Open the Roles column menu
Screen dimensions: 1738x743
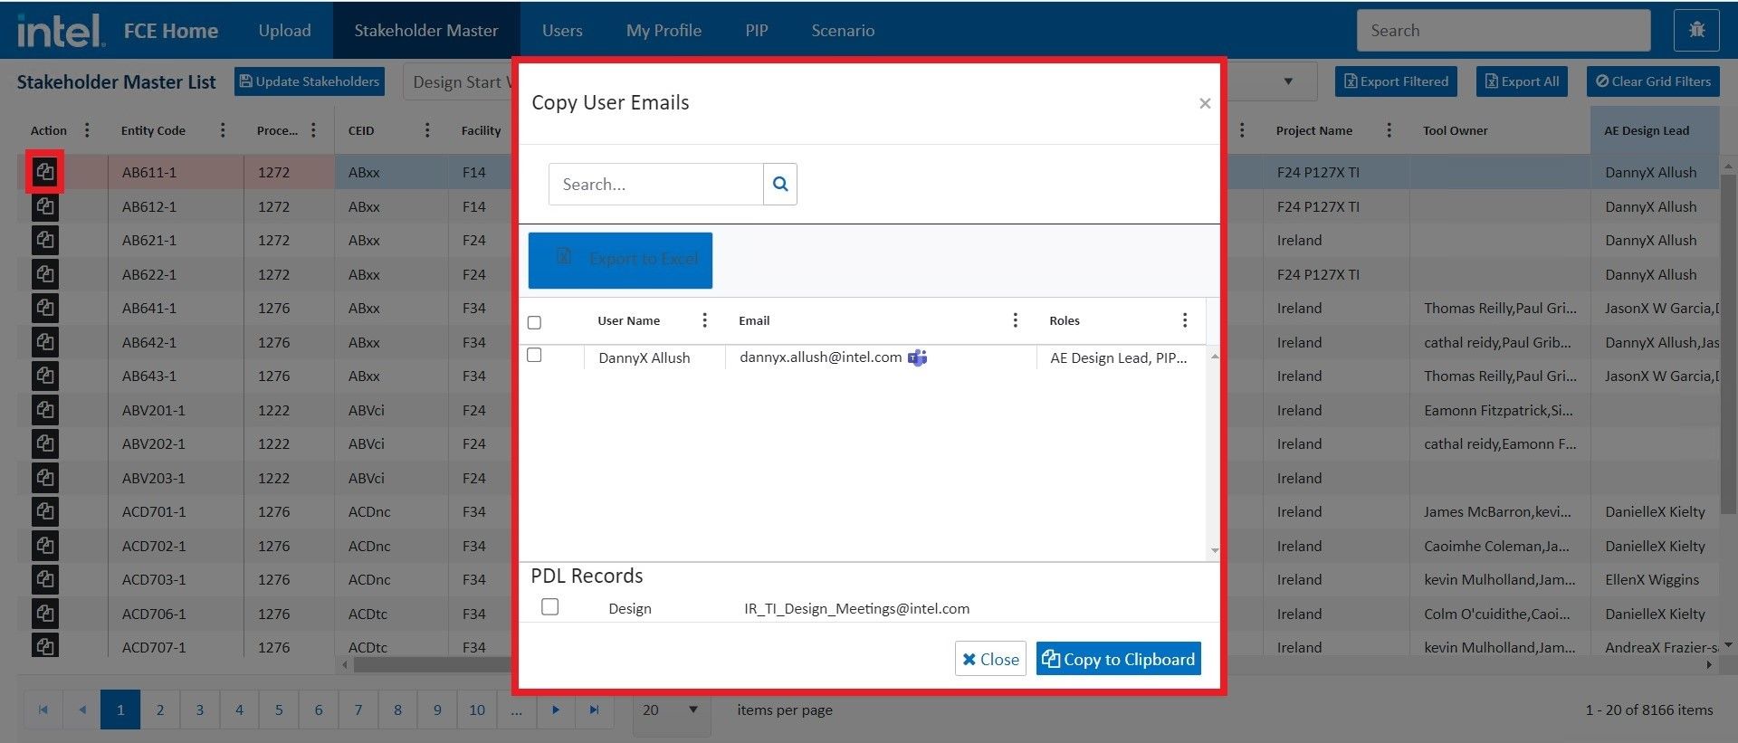(x=1184, y=320)
